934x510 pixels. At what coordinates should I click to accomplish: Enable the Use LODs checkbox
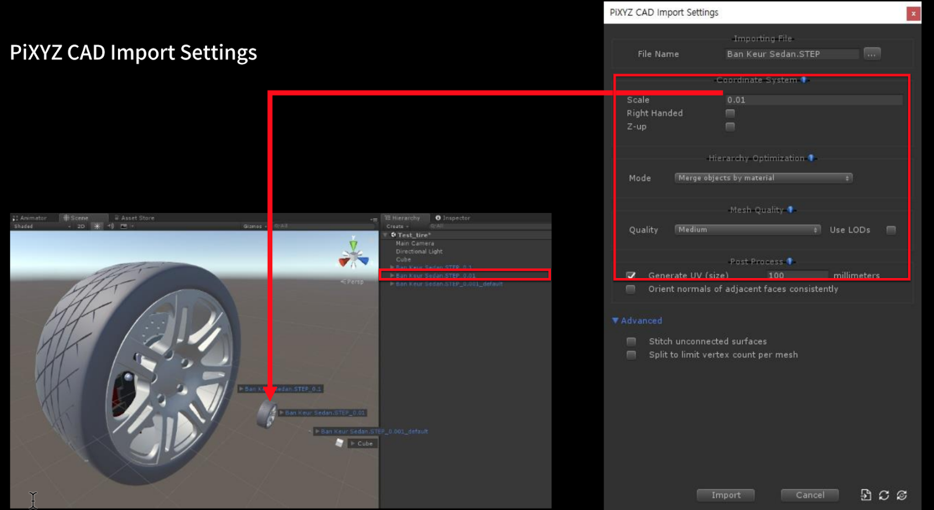[x=891, y=230]
